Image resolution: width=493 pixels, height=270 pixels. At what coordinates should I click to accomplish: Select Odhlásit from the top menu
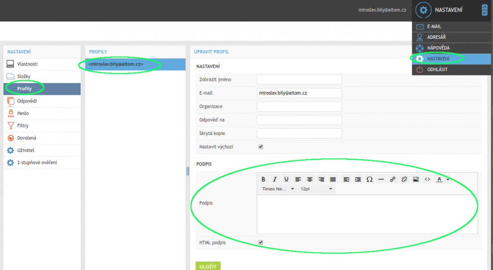pos(437,69)
